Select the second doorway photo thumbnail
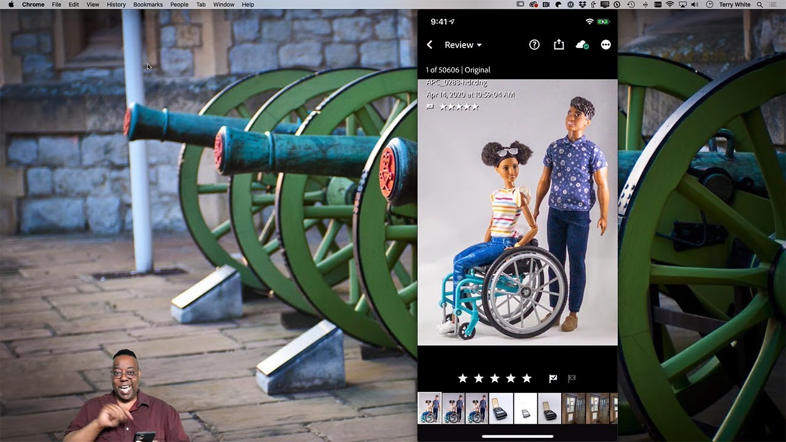The image size is (786, 442). (597, 408)
